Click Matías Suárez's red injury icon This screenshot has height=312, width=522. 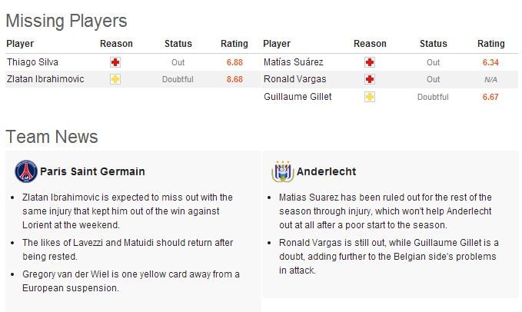(369, 62)
